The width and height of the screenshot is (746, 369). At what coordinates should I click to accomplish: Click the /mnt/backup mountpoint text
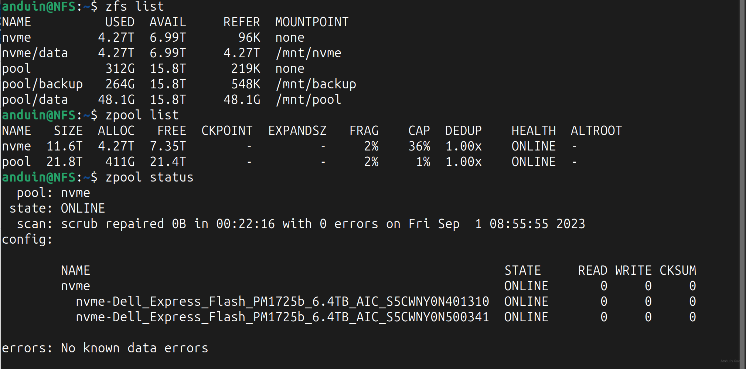(x=316, y=84)
